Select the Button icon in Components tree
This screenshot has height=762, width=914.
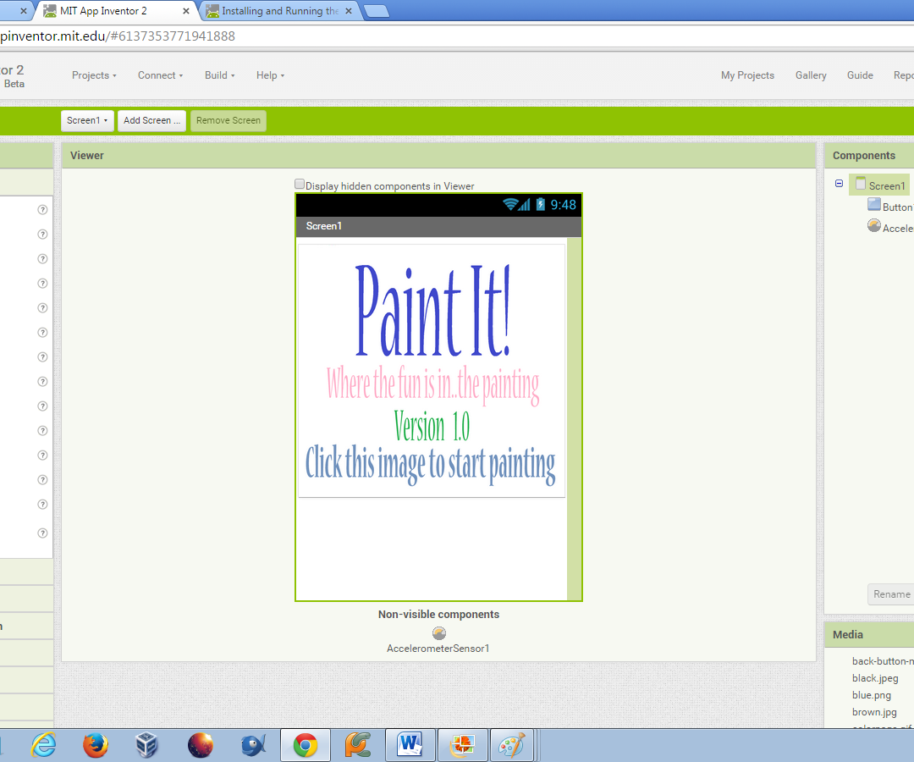pyautogui.click(x=874, y=206)
